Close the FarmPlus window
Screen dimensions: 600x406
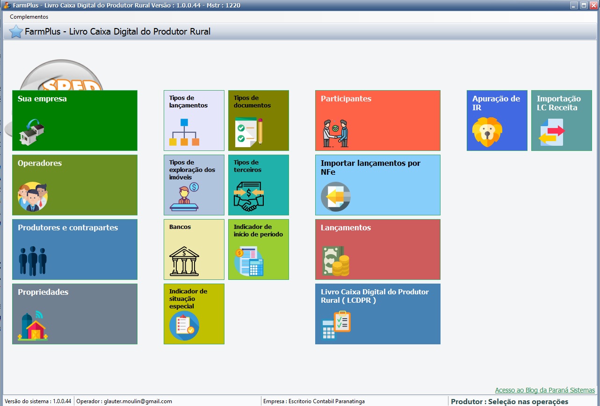[593, 6]
